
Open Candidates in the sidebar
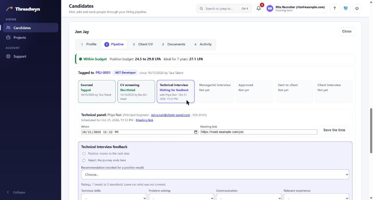[x=30, y=28]
